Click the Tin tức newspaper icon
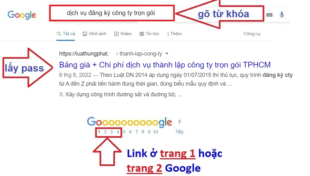This screenshot has width=310, height=176. pyautogui.click(x=142, y=34)
